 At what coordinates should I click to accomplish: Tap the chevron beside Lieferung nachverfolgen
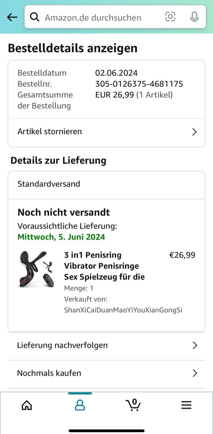(x=195, y=346)
